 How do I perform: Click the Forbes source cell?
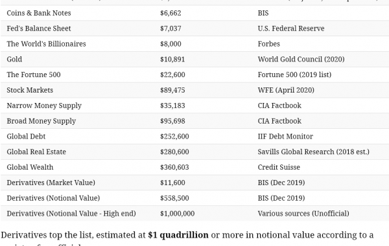[x=268, y=43]
